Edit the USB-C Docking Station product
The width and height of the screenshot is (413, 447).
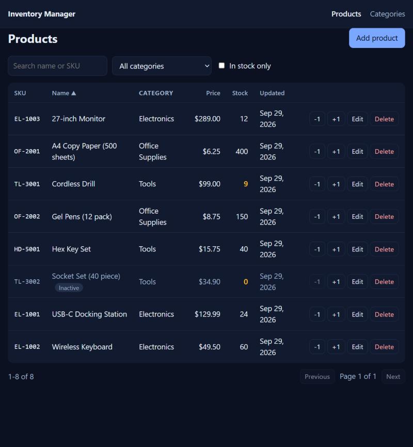tap(357, 314)
